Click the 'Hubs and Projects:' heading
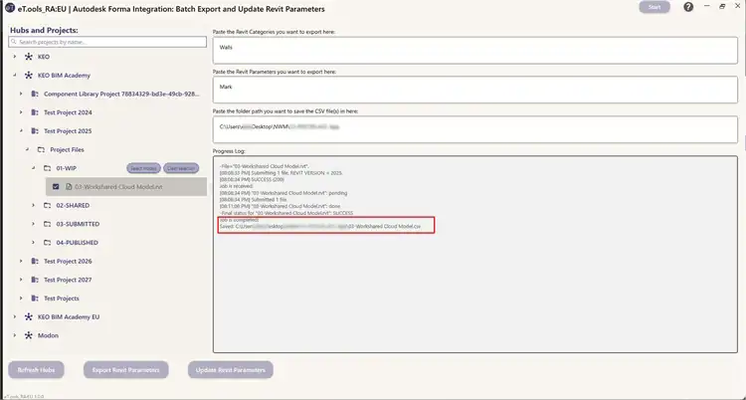 pyautogui.click(x=44, y=30)
